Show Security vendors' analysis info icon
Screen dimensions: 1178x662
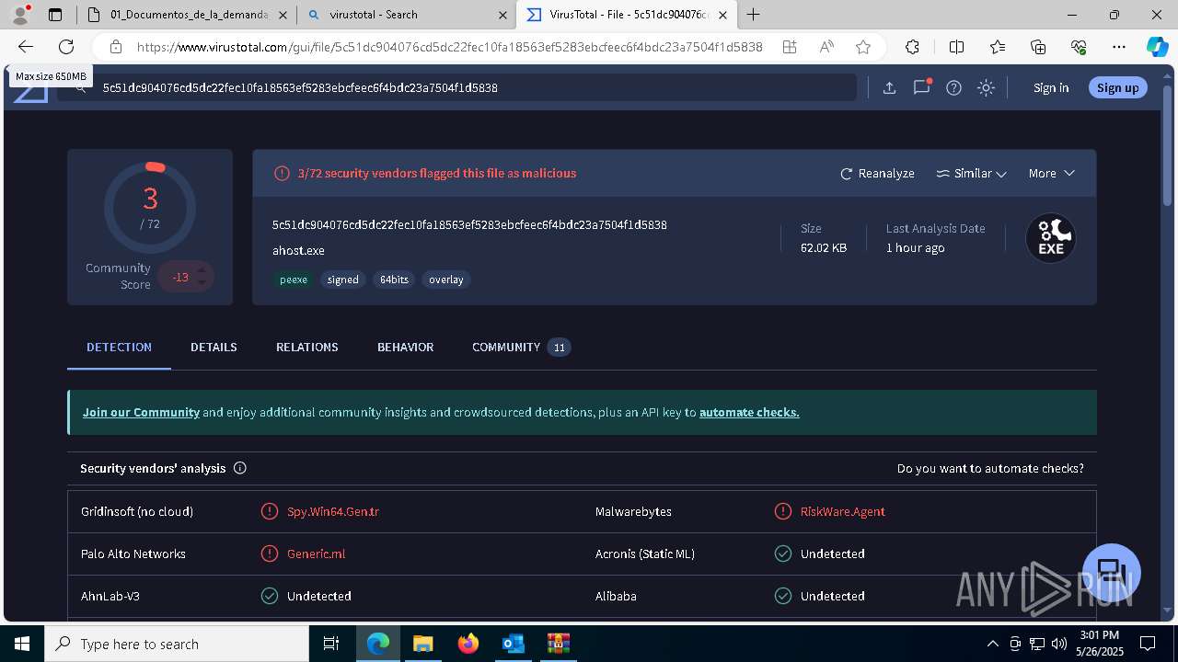(240, 468)
